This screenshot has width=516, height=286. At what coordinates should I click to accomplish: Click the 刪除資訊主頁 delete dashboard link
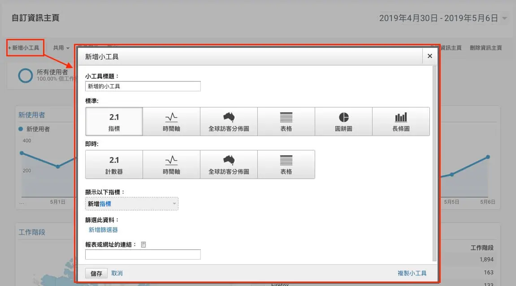pyautogui.click(x=486, y=47)
